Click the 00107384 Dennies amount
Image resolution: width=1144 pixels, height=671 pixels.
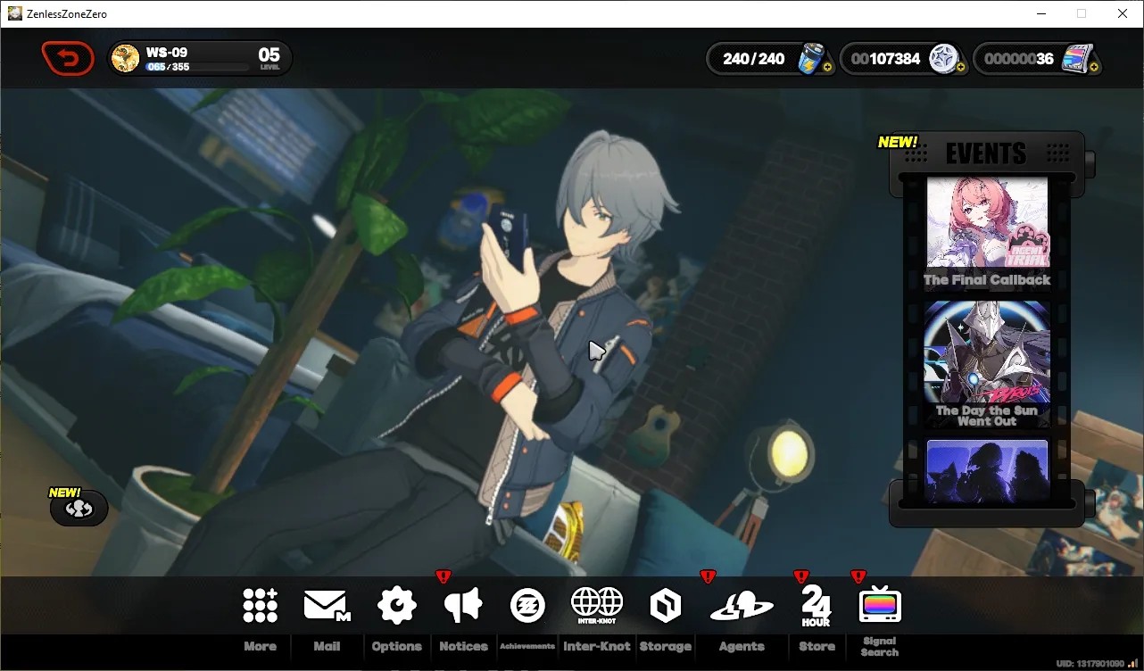[x=885, y=59]
